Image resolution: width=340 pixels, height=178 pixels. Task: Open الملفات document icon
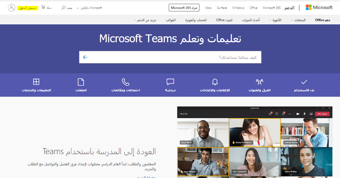[x=81, y=82]
